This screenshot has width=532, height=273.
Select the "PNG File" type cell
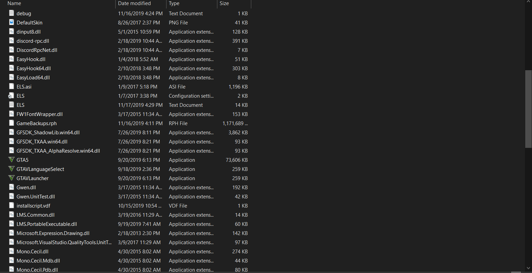178,23
